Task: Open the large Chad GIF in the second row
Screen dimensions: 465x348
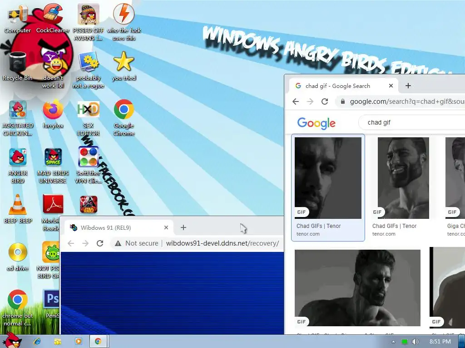Action: (357, 288)
